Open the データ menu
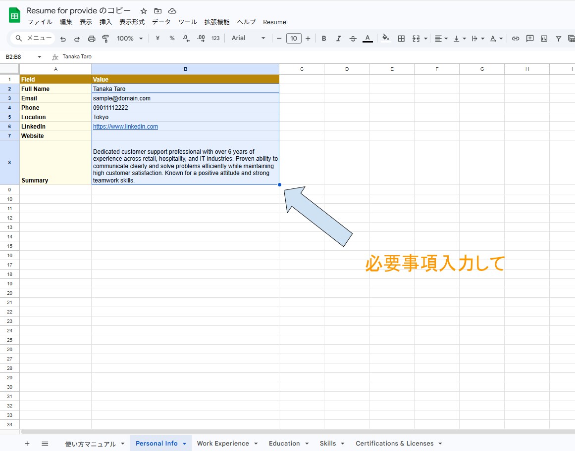This screenshot has width=575, height=451. click(x=161, y=22)
